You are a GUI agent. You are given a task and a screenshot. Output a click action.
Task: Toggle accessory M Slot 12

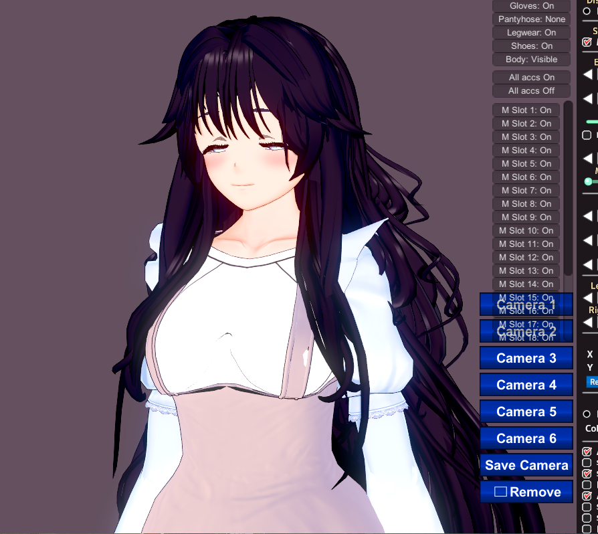pos(526,258)
